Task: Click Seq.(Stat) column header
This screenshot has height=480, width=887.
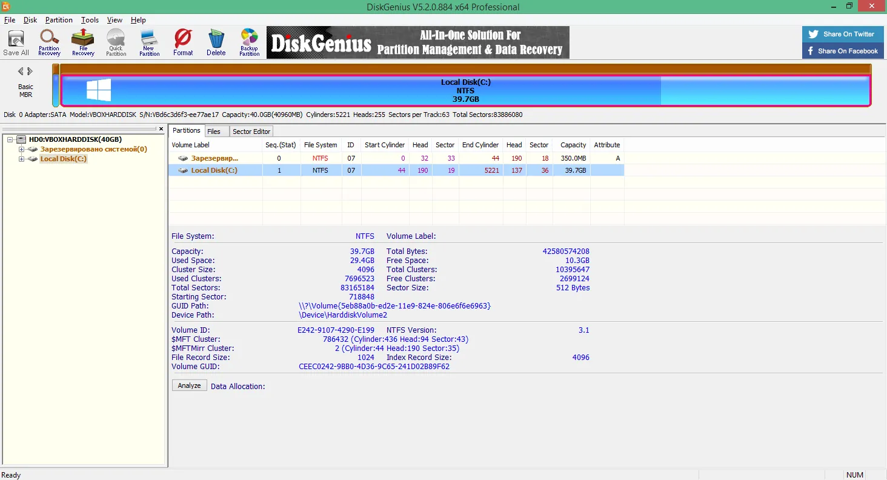Action: coord(281,145)
